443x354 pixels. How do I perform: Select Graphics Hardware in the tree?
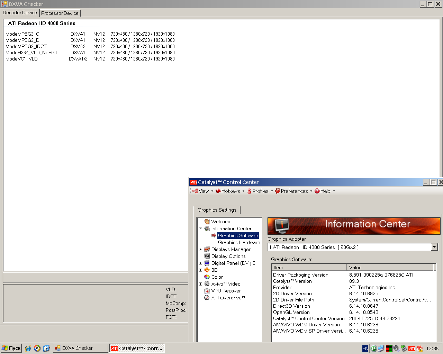239,242
